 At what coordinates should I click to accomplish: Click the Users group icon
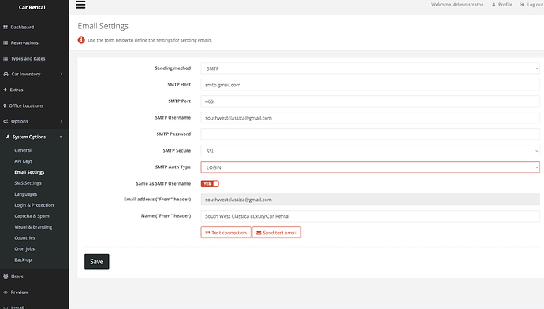(x=6, y=277)
